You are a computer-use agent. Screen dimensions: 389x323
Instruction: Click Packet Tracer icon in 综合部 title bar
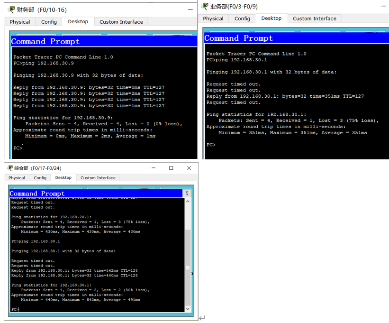[10, 168]
